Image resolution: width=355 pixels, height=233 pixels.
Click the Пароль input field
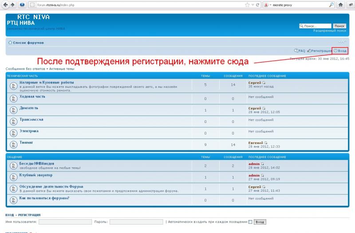point(136,222)
